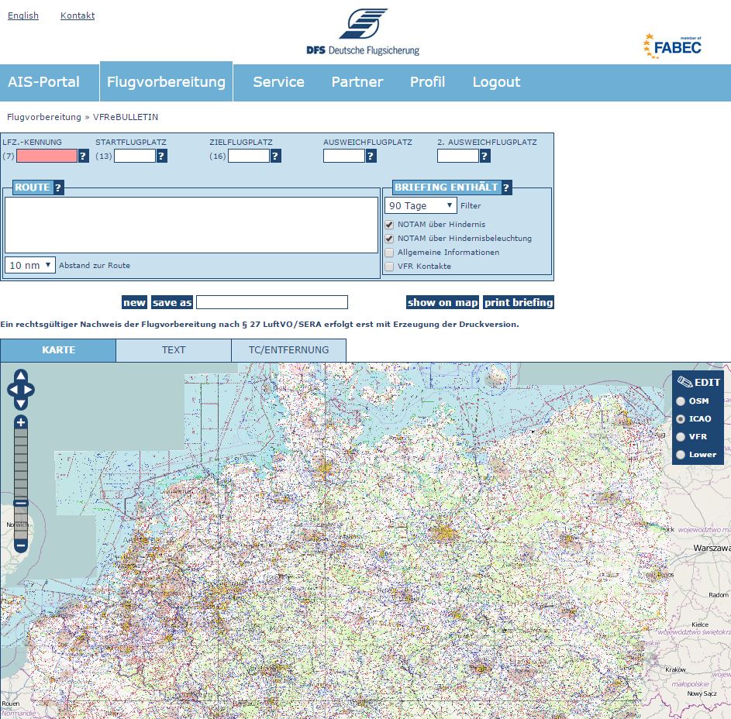
Task: Select the OSM map layer radio button
Action: tap(681, 401)
